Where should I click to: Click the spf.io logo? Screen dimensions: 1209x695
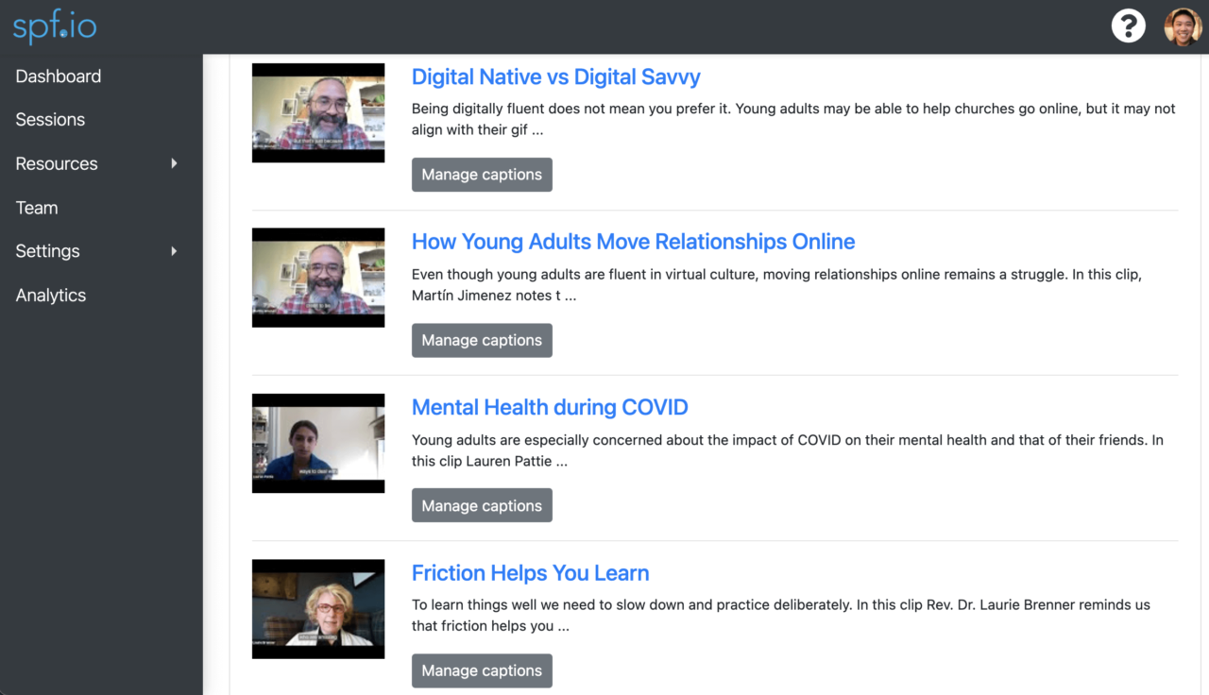click(53, 26)
